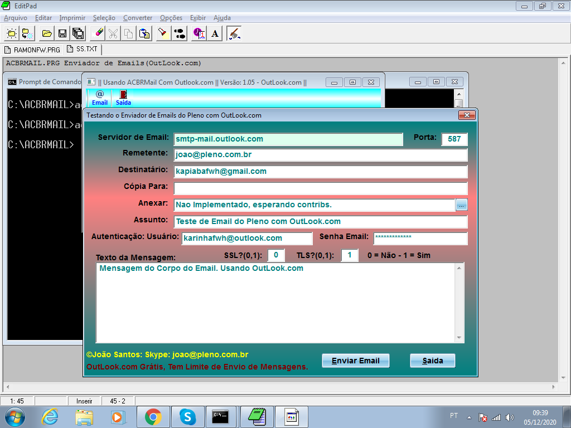
Task: Click the message text area down scroll arrow
Action: tap(459, 338)
